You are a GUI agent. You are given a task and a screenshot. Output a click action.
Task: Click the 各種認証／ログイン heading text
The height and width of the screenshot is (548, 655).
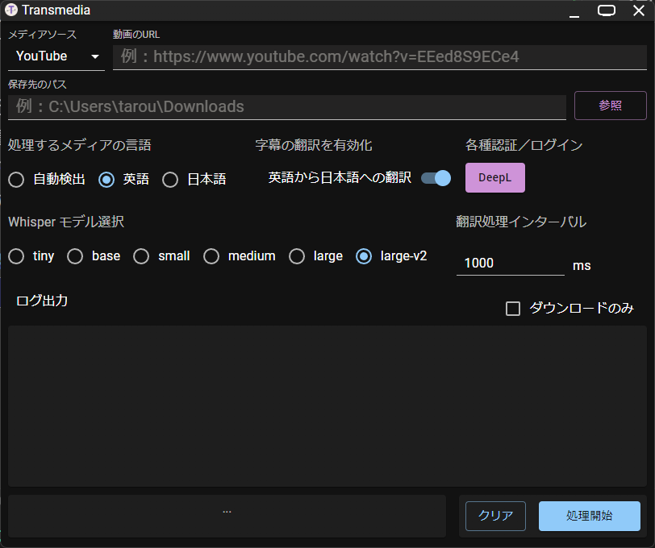(x=524, y=145)
